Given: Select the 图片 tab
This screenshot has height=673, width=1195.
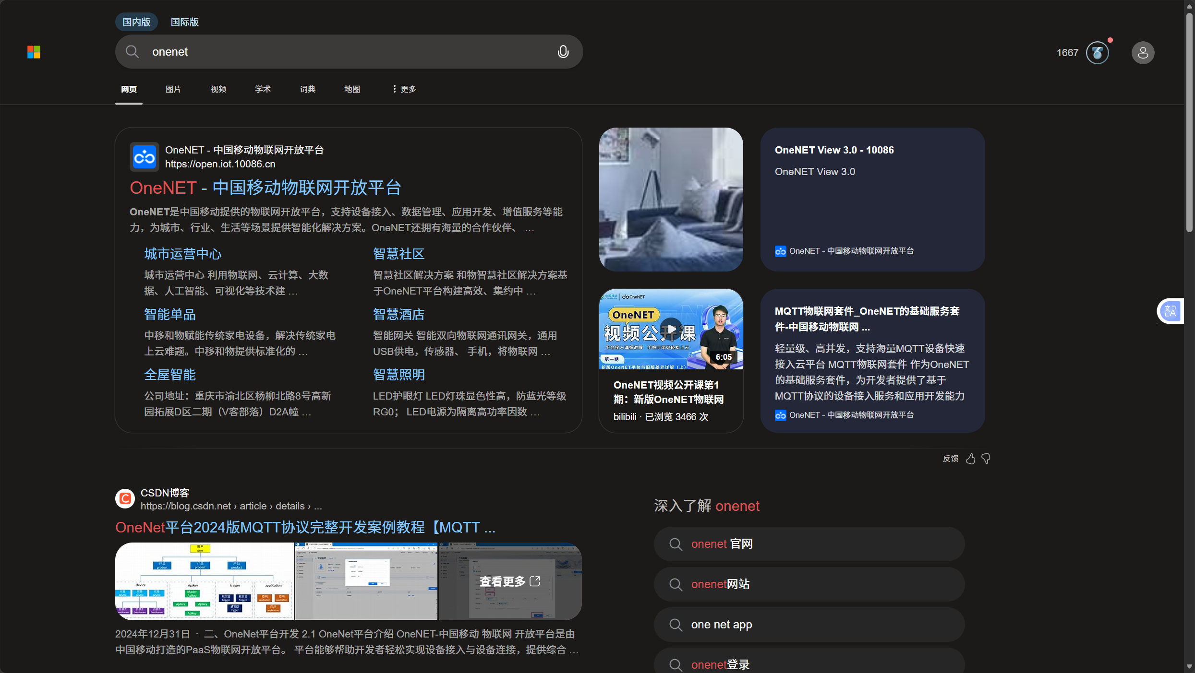Looking at the screenshot, I should point(173,89).
